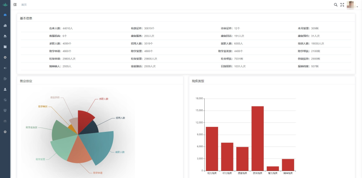Click the 精神病人 2939人 entry
This screenshot has height=178, width=362.
(x=60, y=66)
